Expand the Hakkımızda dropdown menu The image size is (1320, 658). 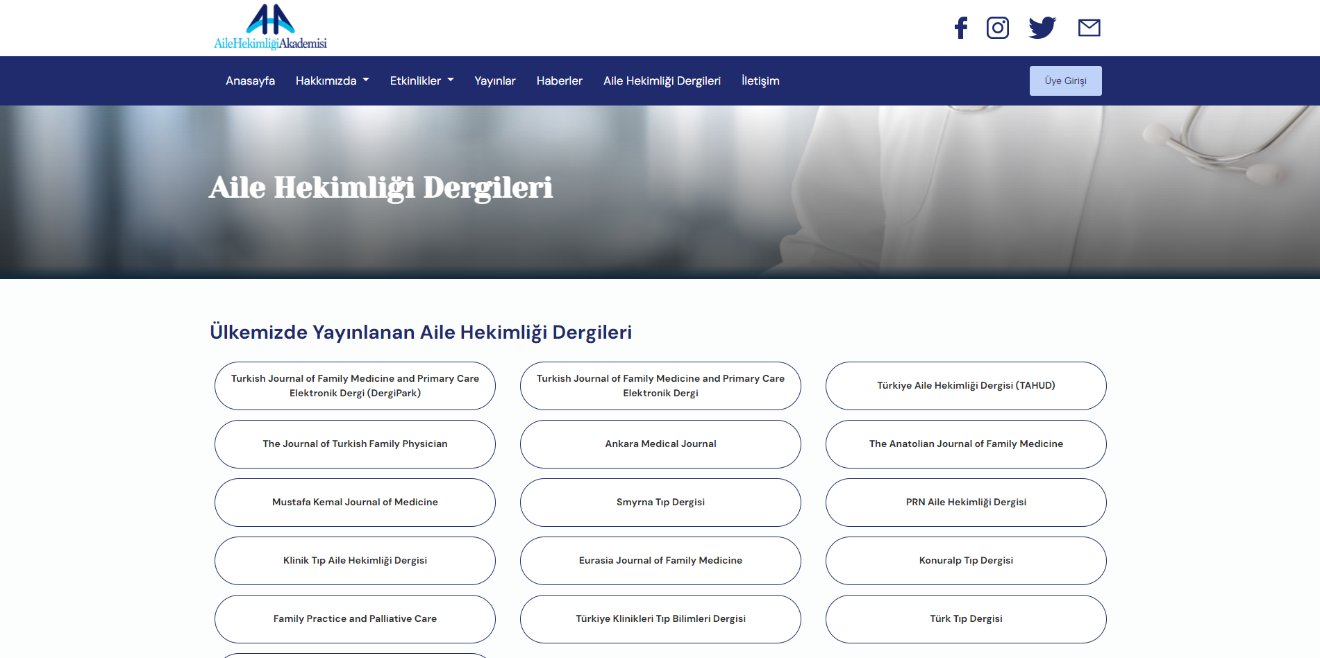[332, 81]
